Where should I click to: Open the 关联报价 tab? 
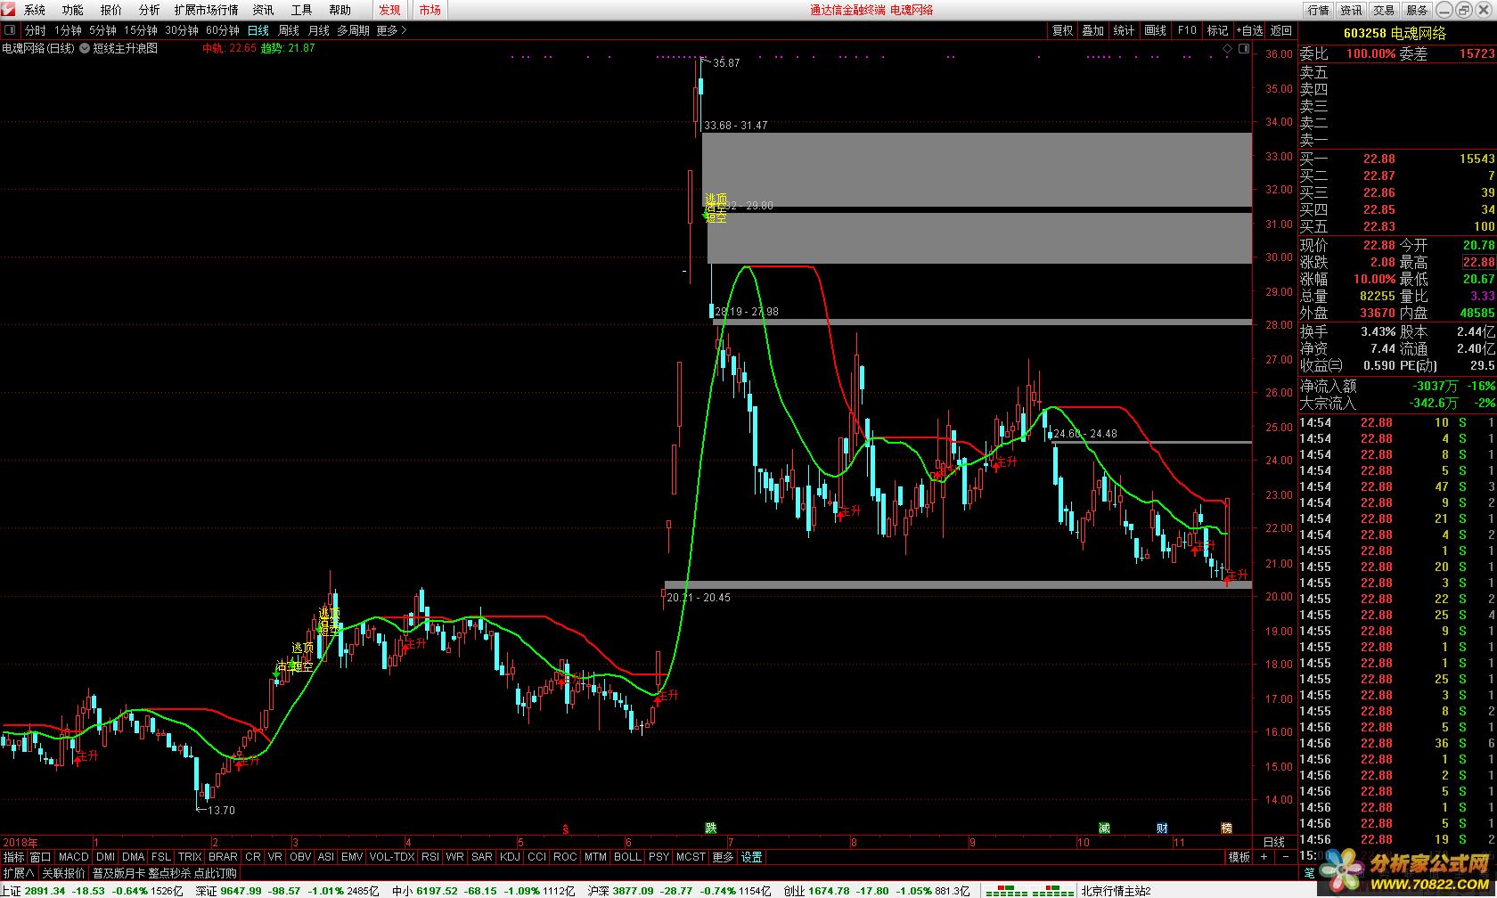point(63,873)
